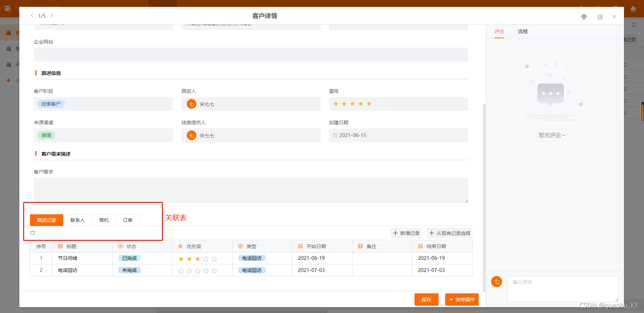The height and width of the screenshot is (313, 644).
Task: Go to next record via right chevron
Action: 51,16
